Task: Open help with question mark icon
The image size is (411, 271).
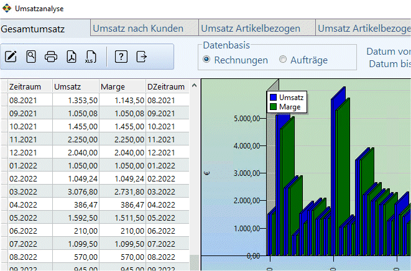Action: tap(121, 57)
